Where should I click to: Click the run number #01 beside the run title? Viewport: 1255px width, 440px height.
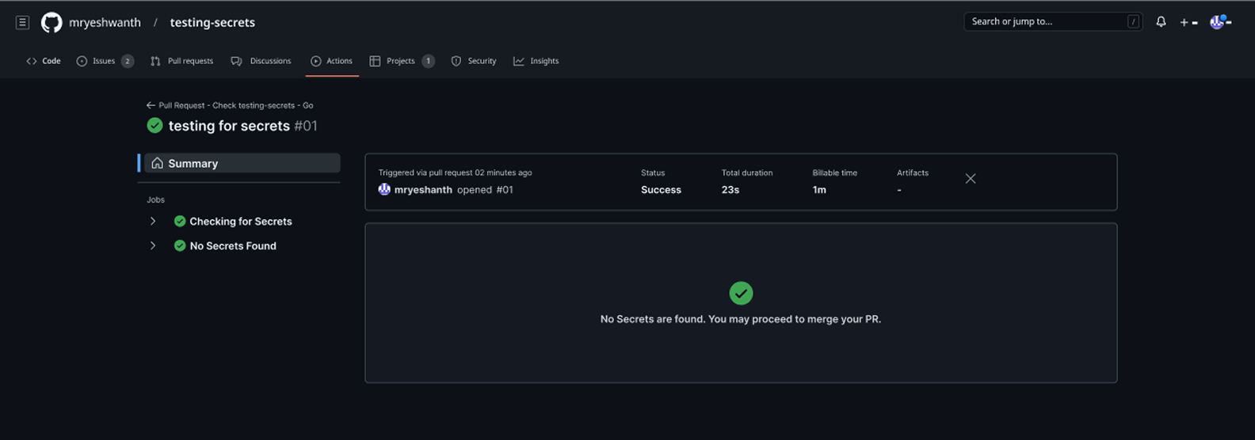[x=306, y=126]
